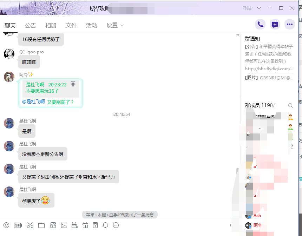This screenshot has height=236, width=302.
Task: Open the GIF video sticker tool
Action: click(x=18, y=225)
